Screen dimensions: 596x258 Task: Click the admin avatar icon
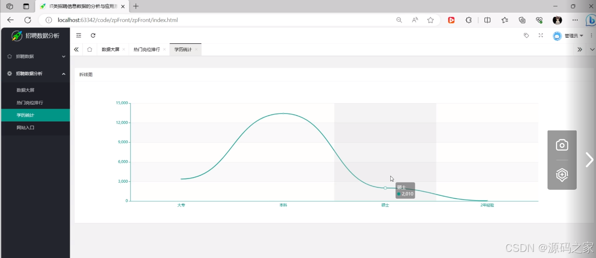(557, 36)
